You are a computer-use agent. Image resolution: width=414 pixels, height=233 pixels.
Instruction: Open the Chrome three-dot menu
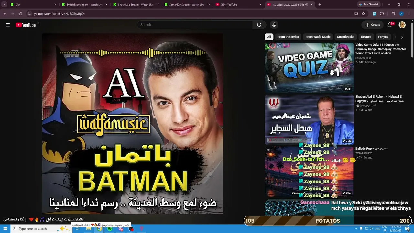(x=409, y=14)
